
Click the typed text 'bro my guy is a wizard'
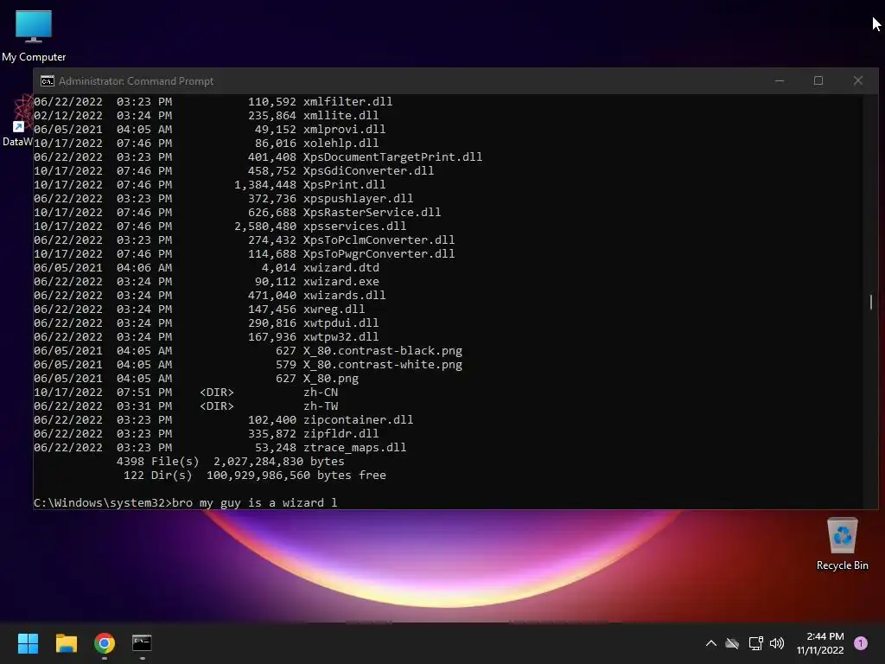point(247,502)
